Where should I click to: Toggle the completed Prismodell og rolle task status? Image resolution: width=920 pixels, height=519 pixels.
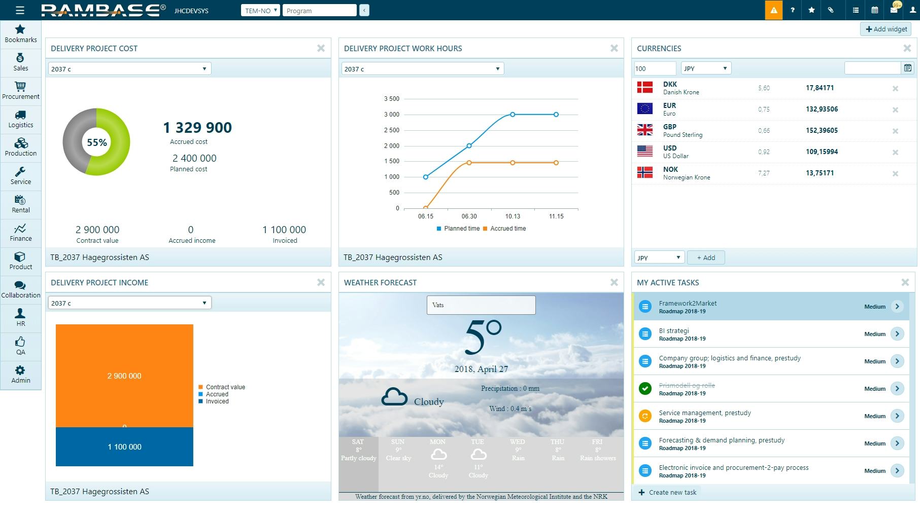tap(645, 389)
